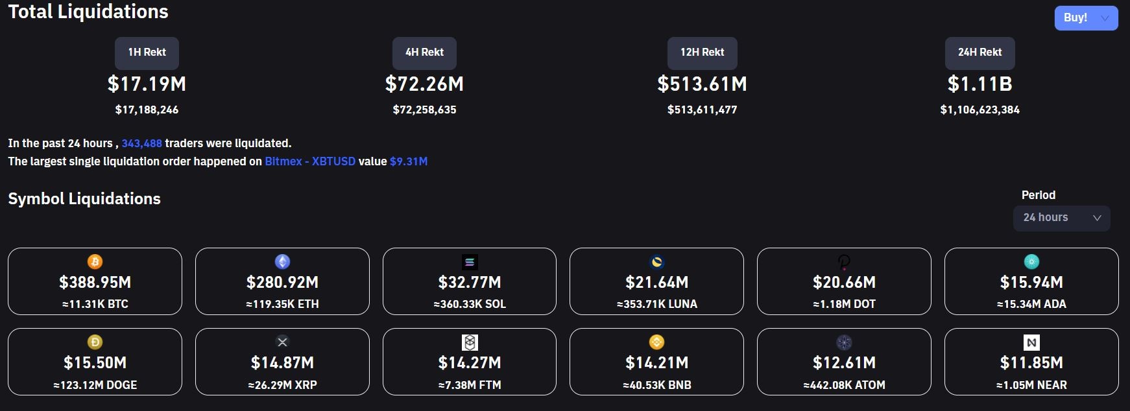This screenshot has height=411, width=1130.
Task: Click the Ethereum coin icon
Action: click(282, 262)
